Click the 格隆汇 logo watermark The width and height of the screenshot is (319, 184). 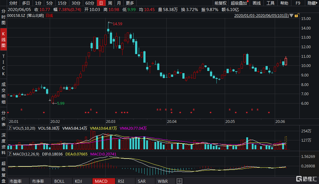pyautogui.click(x=306, y=178)
